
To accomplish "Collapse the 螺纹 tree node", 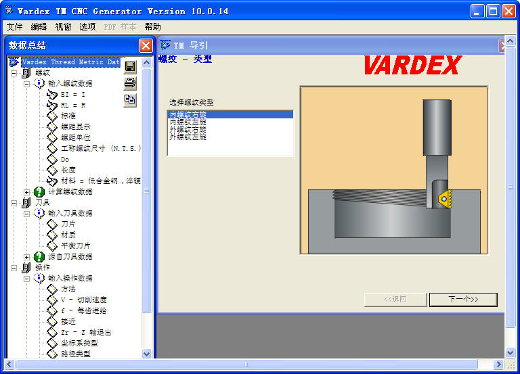I will click(14, 73).
